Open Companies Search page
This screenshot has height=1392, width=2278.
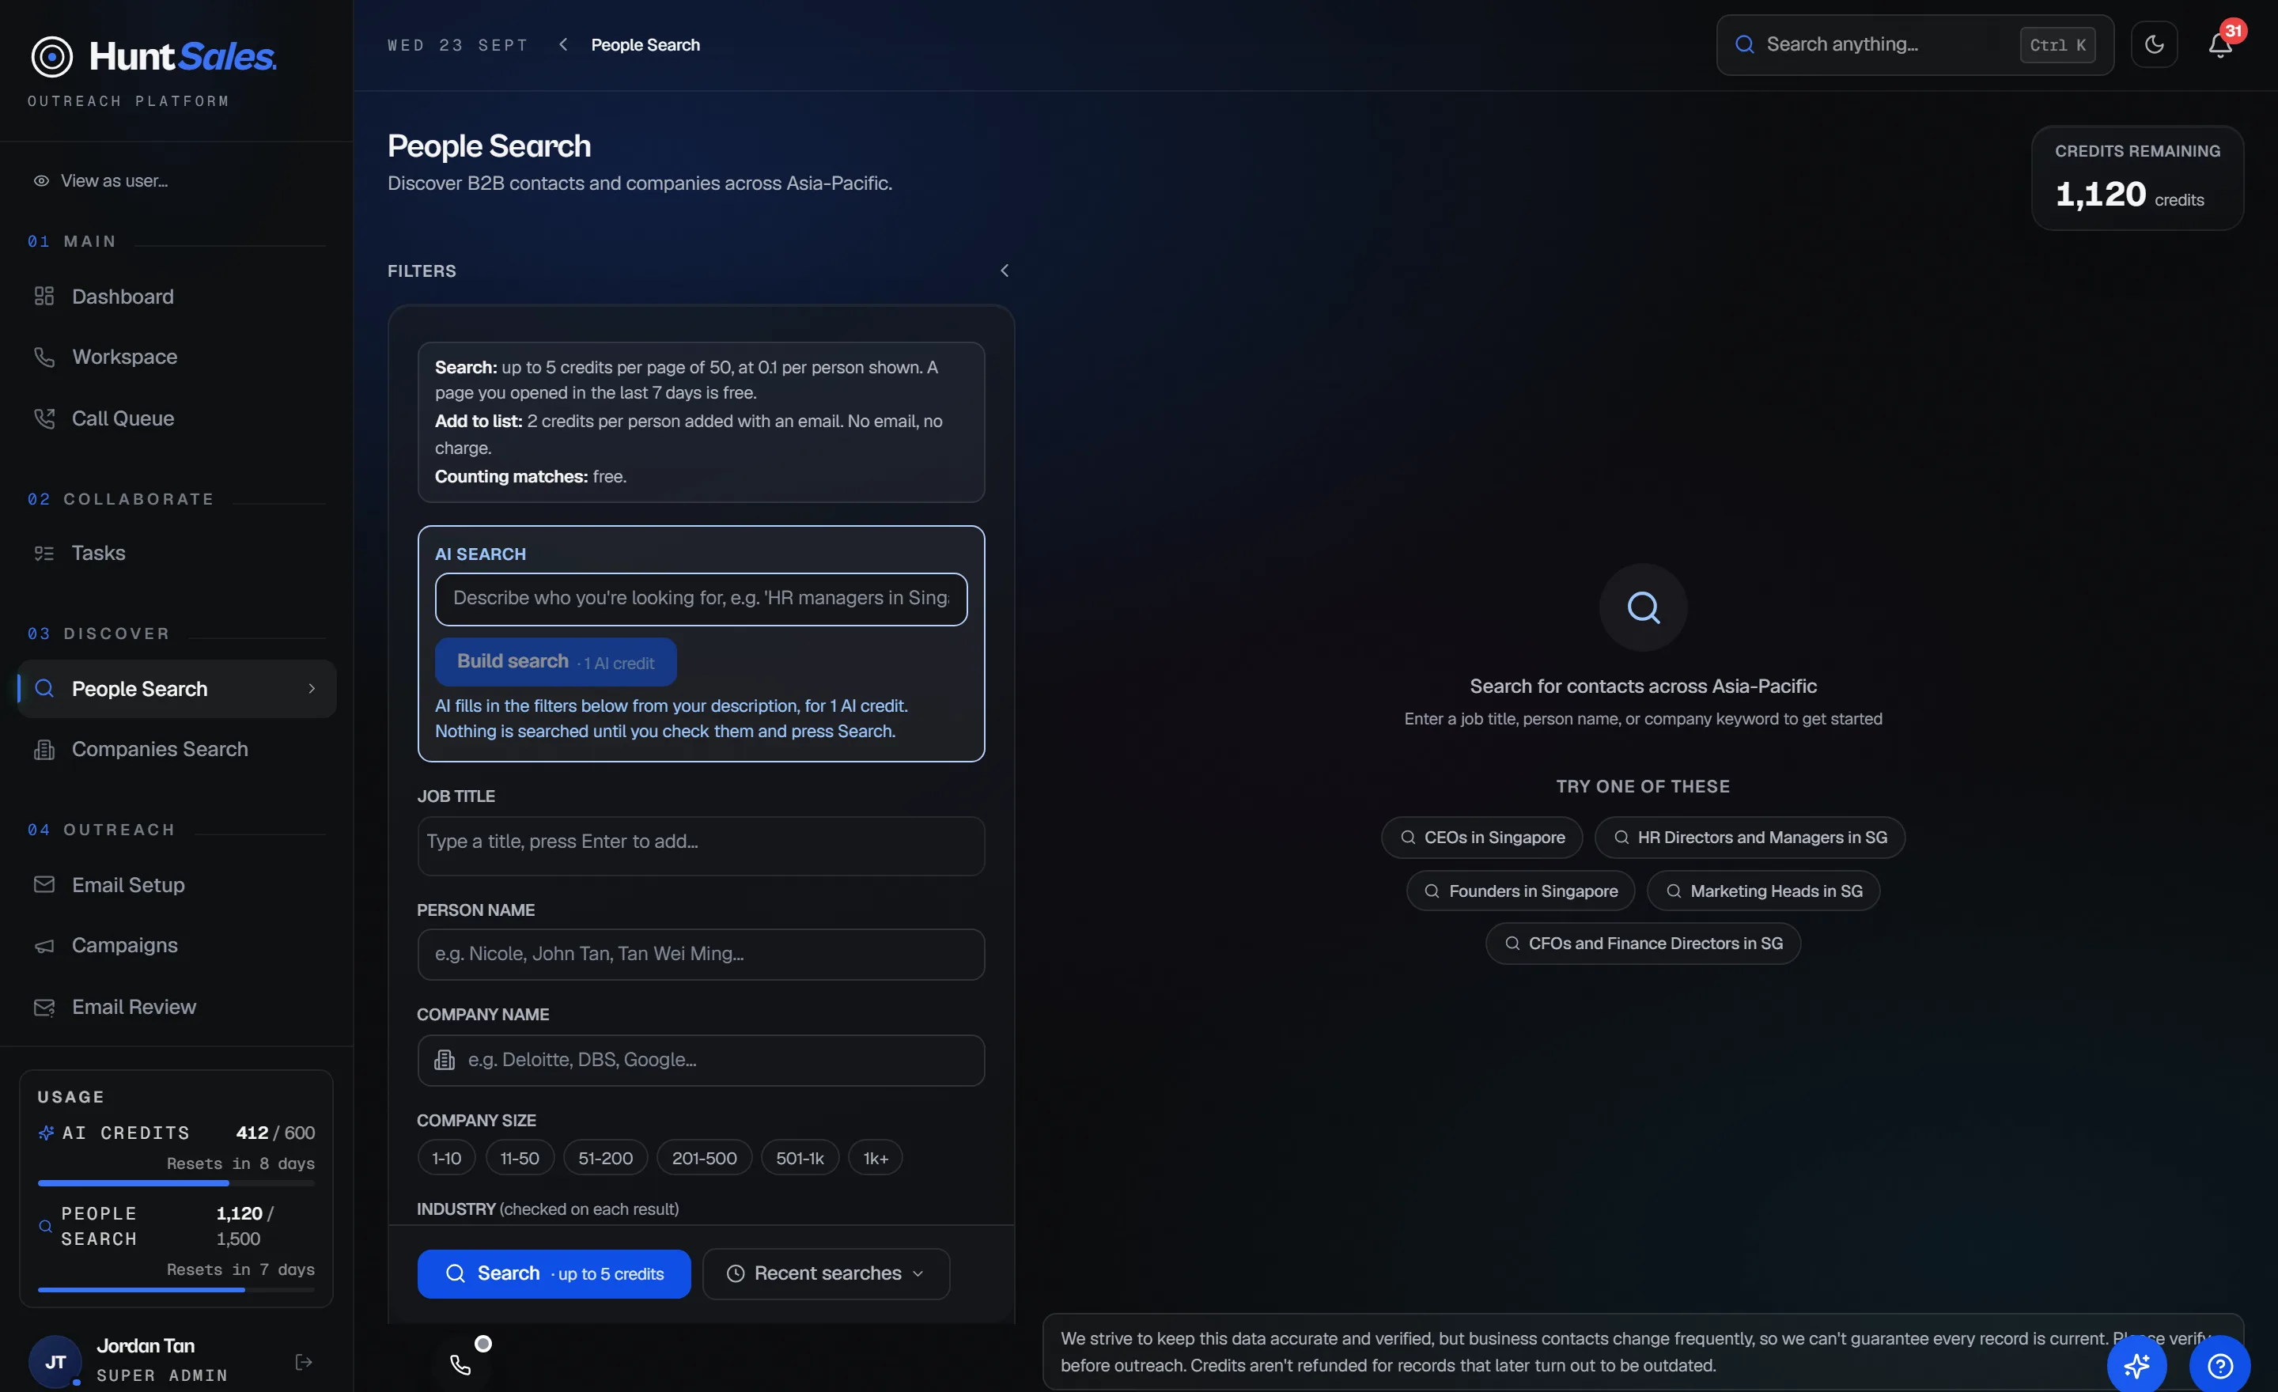click(x=176, y=749)
